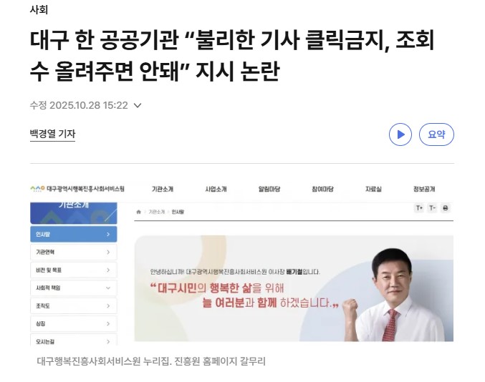Expand the 수정 date chevron
This screenshot has height=382, width=485.
[138, 106]
